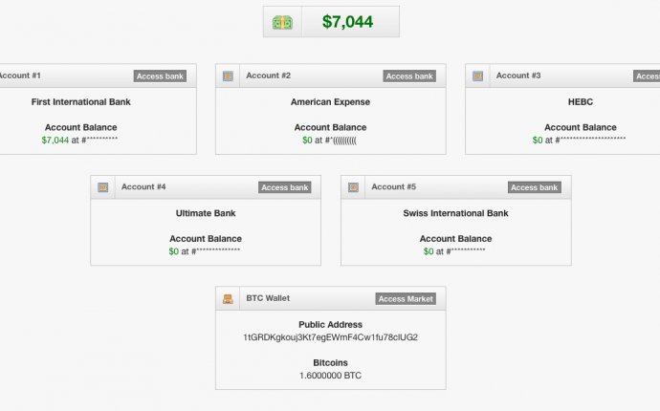The width and height of the screenshot is (660, 411).
Task: Click the Account #5 header label
Action: 393,186
